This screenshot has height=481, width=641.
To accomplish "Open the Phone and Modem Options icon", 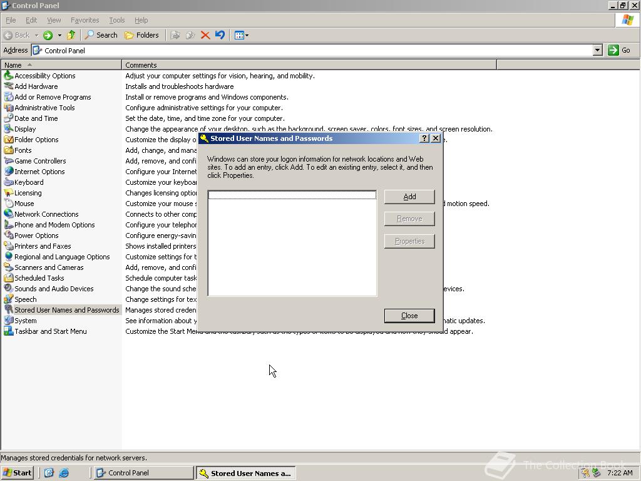I will click(9, 225).
